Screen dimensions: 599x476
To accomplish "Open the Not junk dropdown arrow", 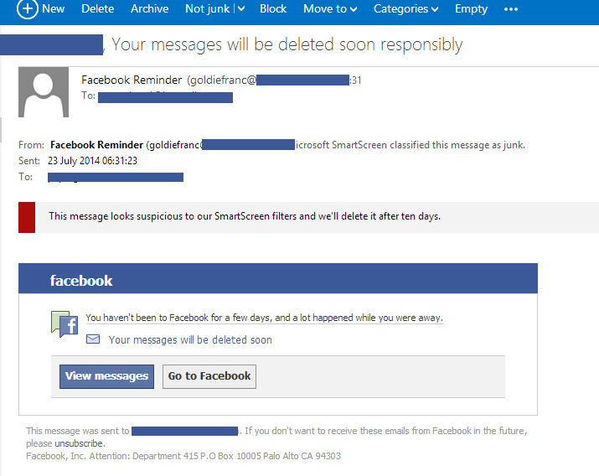I will 241,8.
